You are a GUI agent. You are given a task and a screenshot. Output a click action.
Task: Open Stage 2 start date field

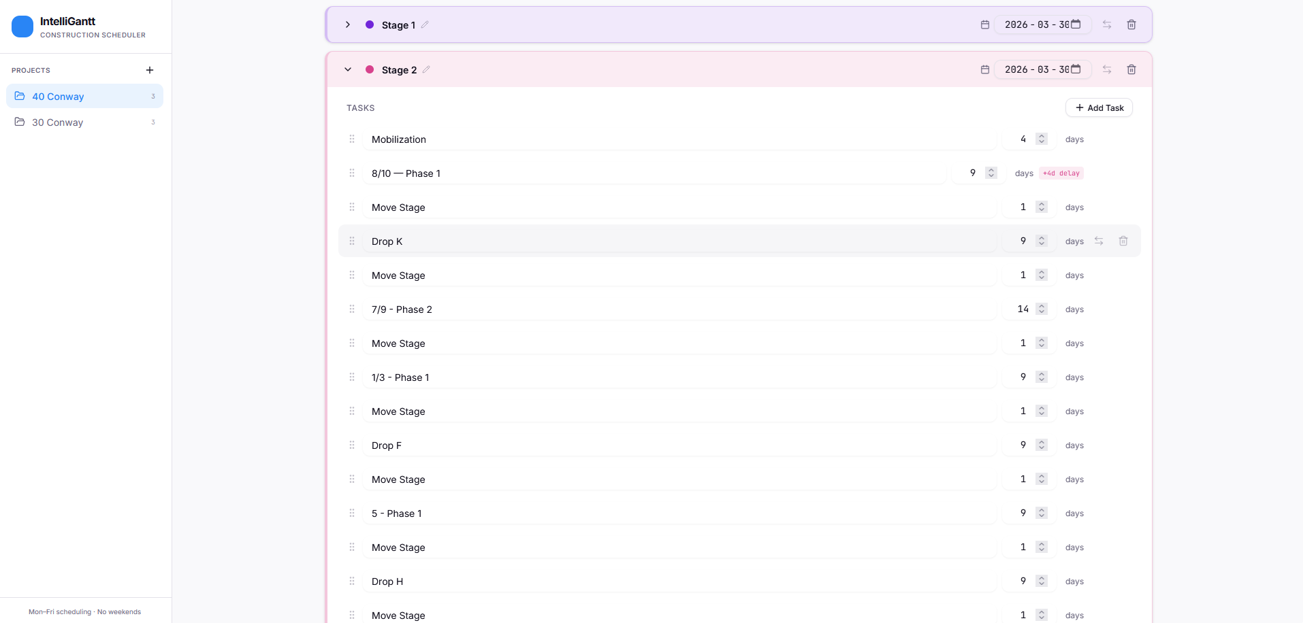(x=1042, y=69)
